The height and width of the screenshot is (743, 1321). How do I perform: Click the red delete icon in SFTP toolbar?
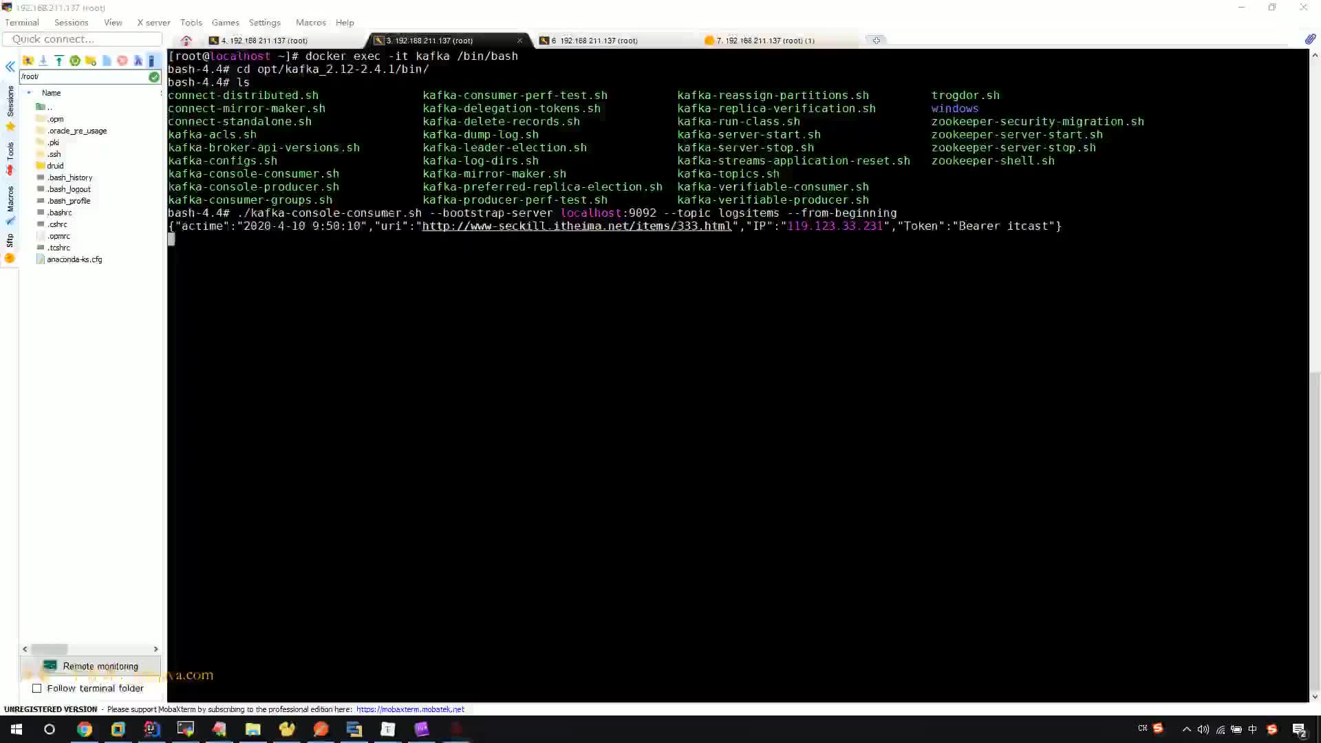click(x=122, y=61)
